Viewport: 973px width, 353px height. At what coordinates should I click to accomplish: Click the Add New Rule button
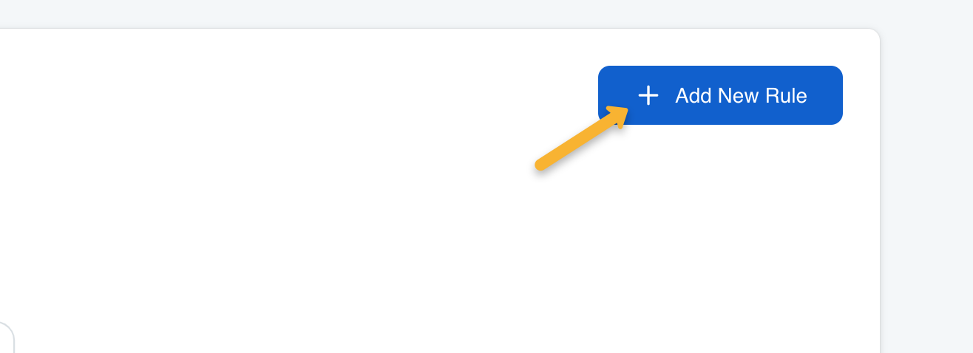click(720, 95)
